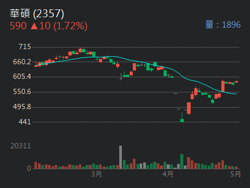The image size is (250, 188).
Task: Click the 20311 volume axis label
Action: [21, 146]
